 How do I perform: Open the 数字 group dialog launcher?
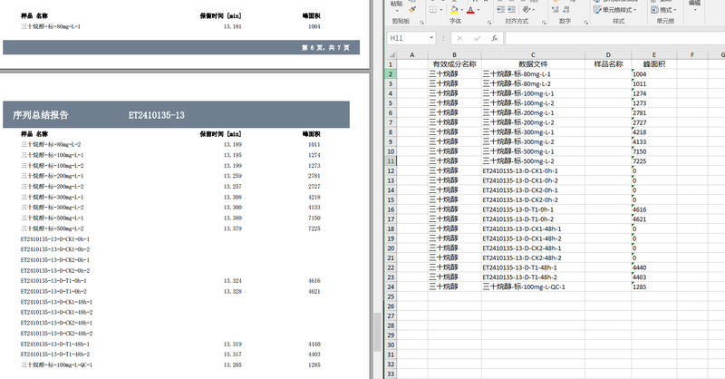[x=585, y=22]
